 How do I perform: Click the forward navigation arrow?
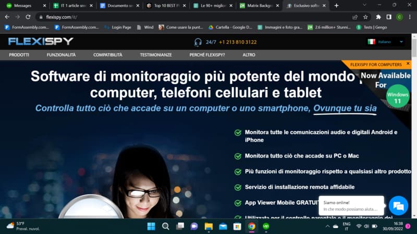(18, 17)
